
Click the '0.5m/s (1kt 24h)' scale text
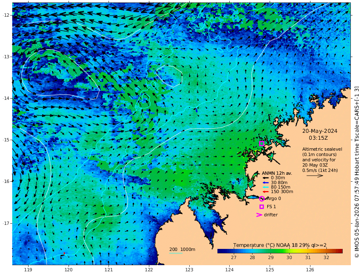pyautogui.click(x=320, y=170)
